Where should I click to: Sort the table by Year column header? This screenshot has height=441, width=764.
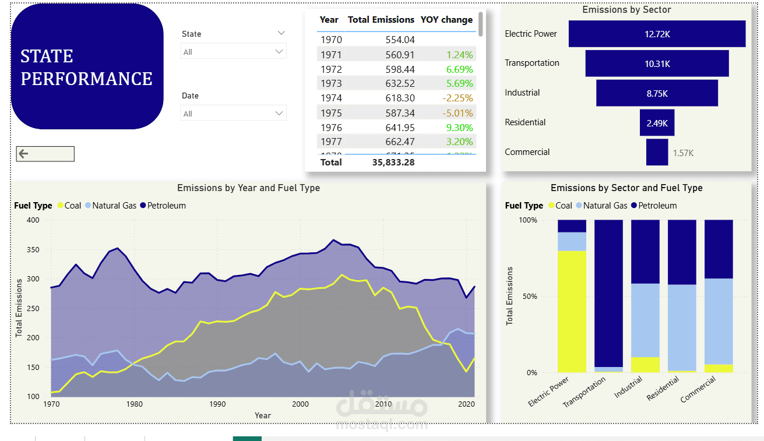click(x=329, y=20)
